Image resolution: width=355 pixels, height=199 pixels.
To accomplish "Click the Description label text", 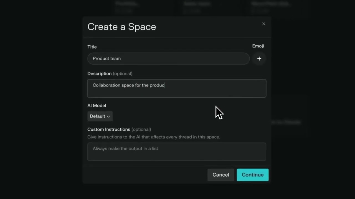I will pos(99,74).
